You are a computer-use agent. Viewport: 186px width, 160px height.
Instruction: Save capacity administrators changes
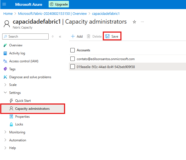[x=112, y=36]
